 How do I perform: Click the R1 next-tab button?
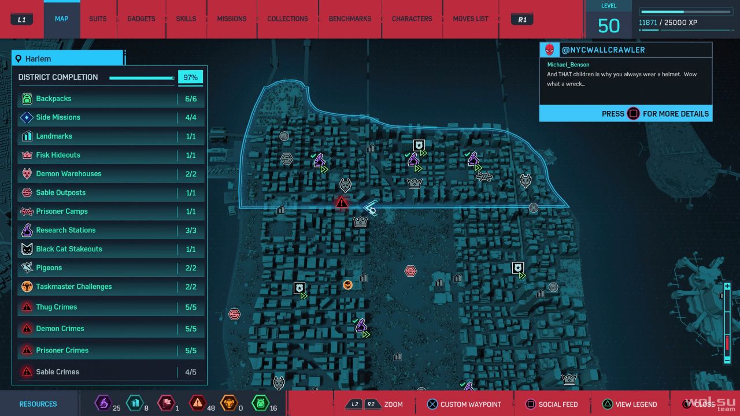(523, 19)
